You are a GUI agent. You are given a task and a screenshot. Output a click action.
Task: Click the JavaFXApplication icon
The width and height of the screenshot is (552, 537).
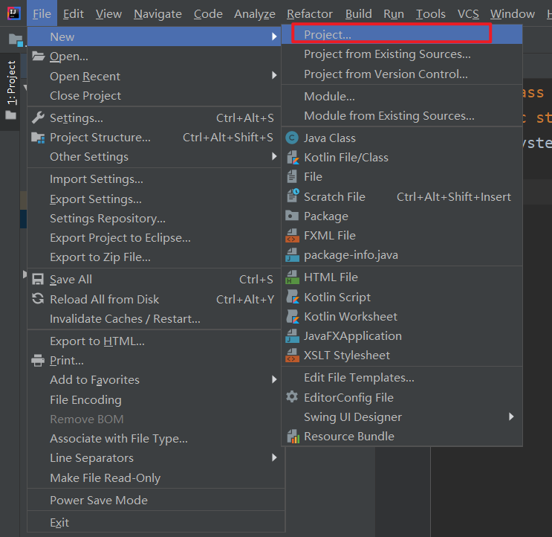(x=292, y=335)
